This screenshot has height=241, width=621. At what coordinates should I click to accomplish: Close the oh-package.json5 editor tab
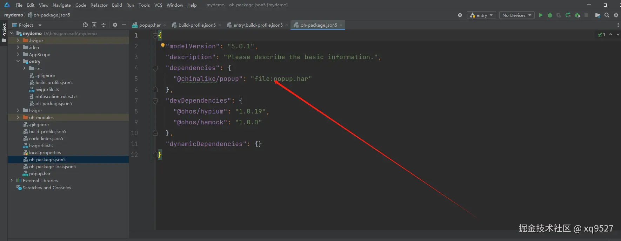tap(341, 25)
